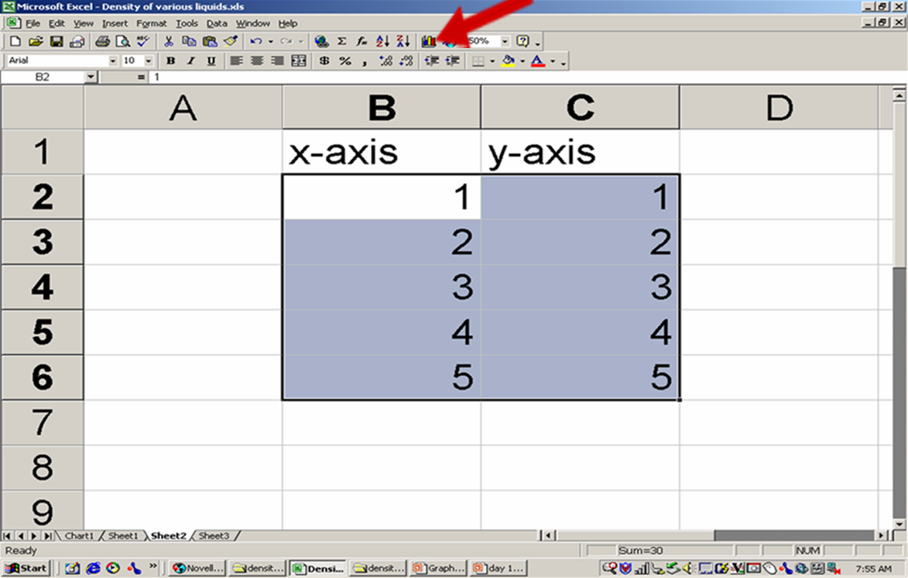The image size is (908, 578).
Task: Select row 7 header
Action: point(43,422)
